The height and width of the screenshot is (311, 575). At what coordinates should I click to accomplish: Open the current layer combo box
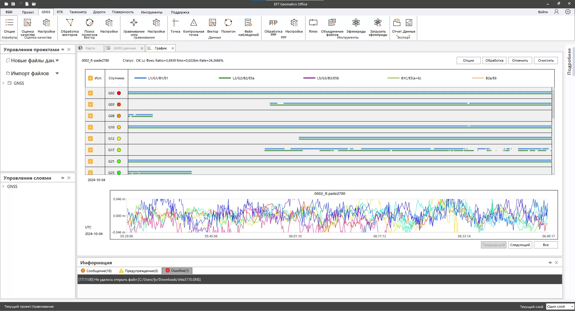point(560,307)
